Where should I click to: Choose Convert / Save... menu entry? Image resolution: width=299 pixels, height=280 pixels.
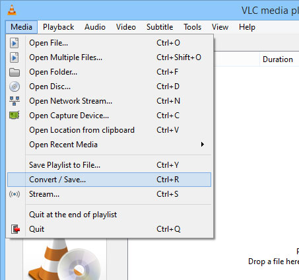pyautogui.click(x=109, y=180)
